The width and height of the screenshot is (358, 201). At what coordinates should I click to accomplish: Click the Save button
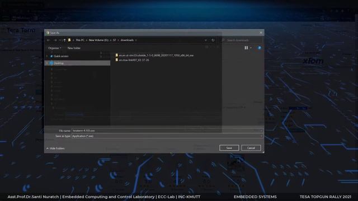tap(229, 148)
